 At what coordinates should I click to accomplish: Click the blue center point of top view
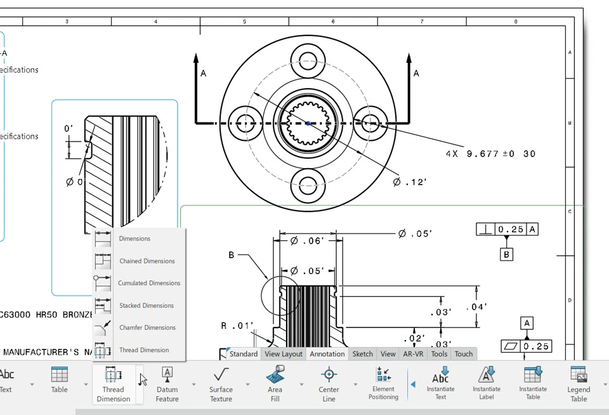click(x=308, y=123)
